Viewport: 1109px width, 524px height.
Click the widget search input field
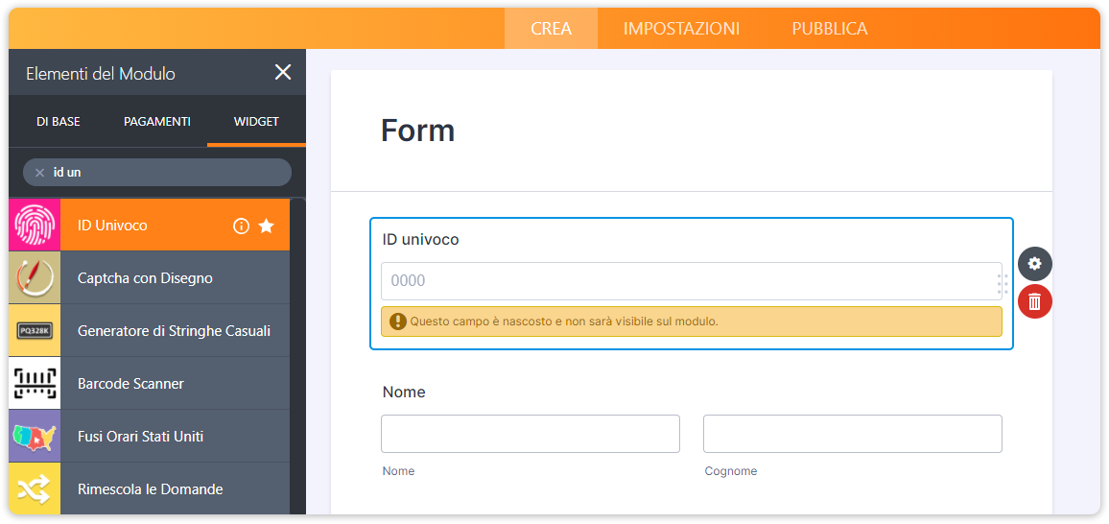click(x=168, y=173)
